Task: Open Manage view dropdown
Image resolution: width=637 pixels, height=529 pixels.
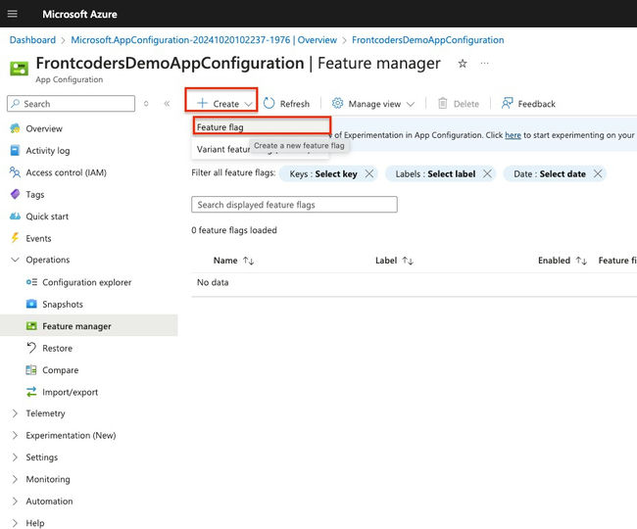Action: (x=373, y=103)
